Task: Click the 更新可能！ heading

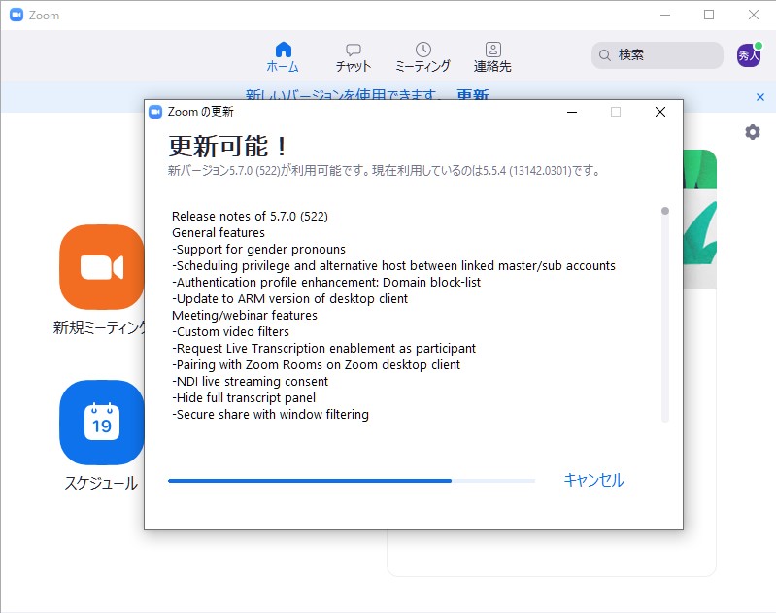Action: coord(227,147)
